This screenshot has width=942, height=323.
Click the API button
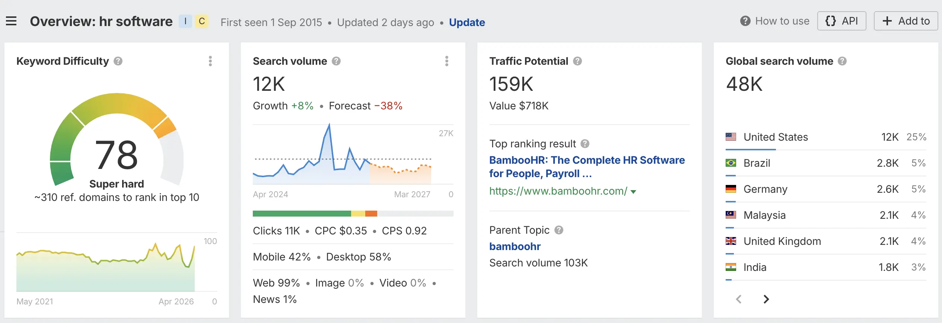(x=841, y=21)
